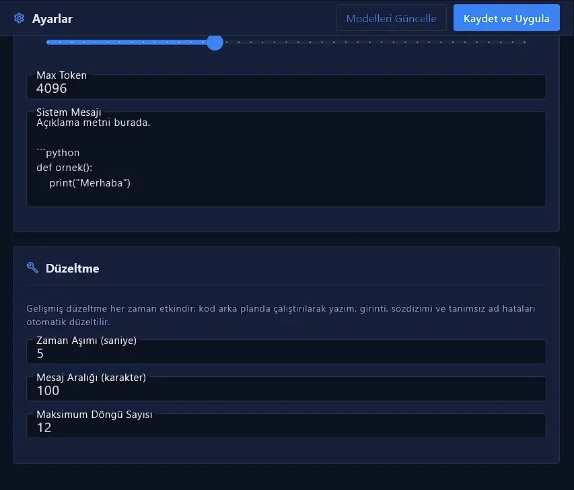The height and width of the screenshot is (490, 574).
Task: Click the Düzeltme section heading
Action: pos(72,269)
